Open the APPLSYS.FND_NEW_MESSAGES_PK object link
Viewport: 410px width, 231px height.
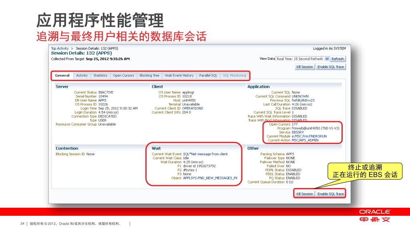point(210,178)
